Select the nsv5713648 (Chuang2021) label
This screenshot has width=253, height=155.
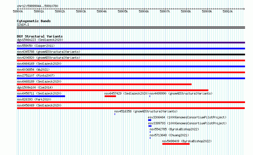tap(169, 135)
